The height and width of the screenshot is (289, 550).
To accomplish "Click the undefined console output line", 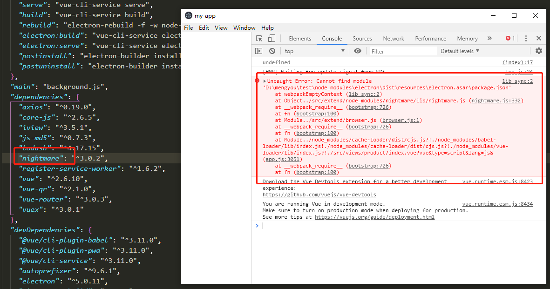I will [277, 62].
